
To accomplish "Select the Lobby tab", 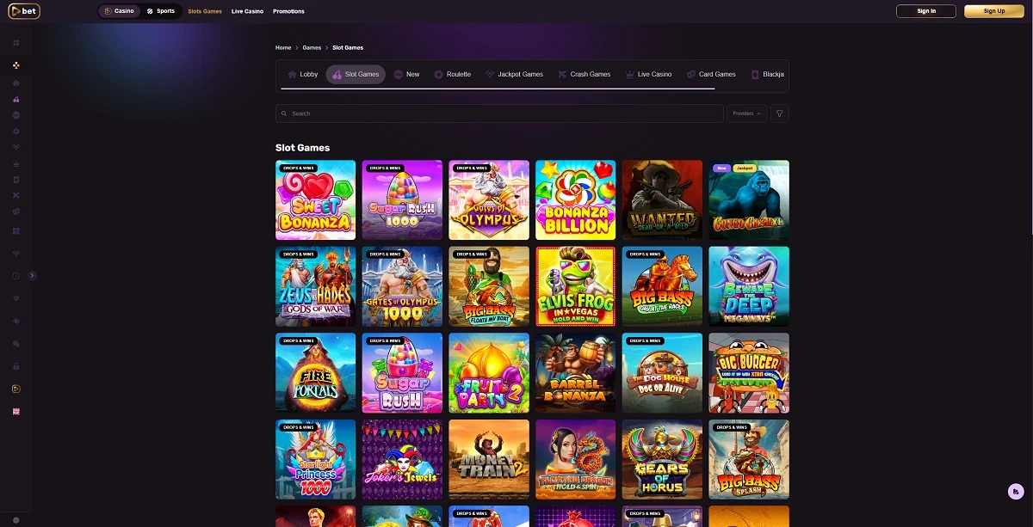I will pos(303,75).
